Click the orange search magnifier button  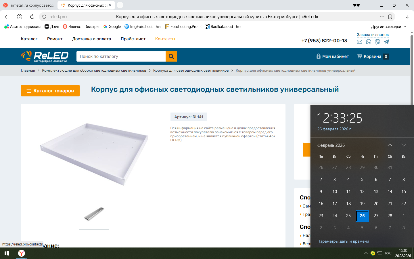[171, 56]
